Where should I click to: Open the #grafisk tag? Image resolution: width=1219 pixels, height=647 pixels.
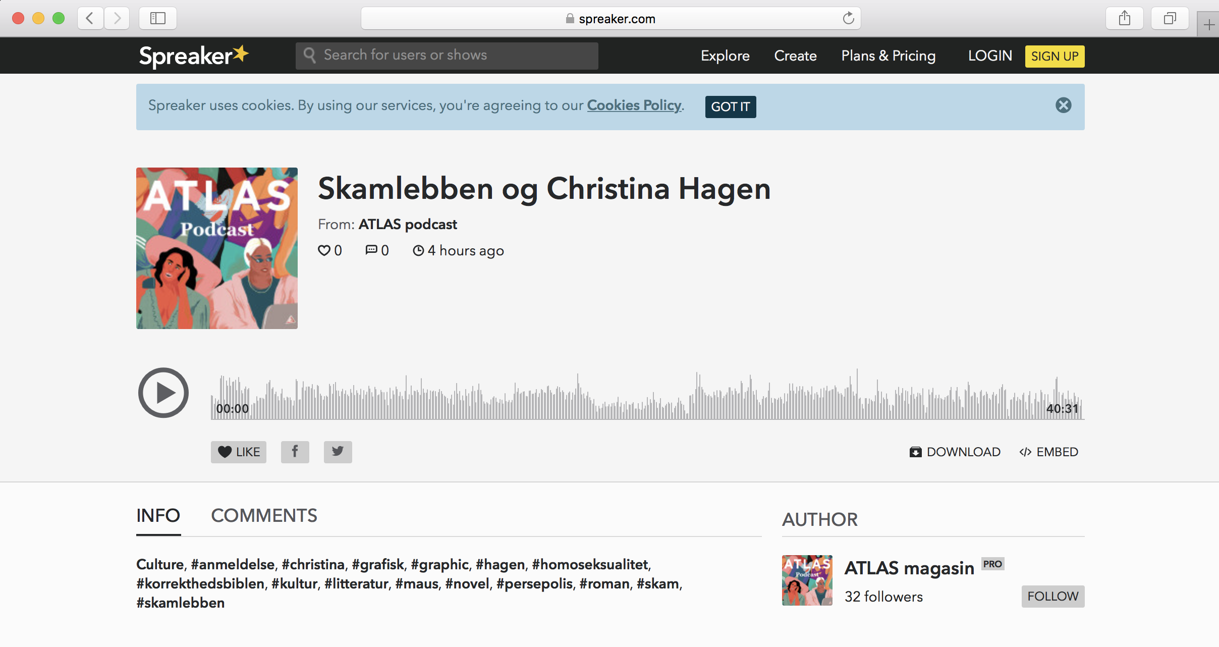coord(378,564)
